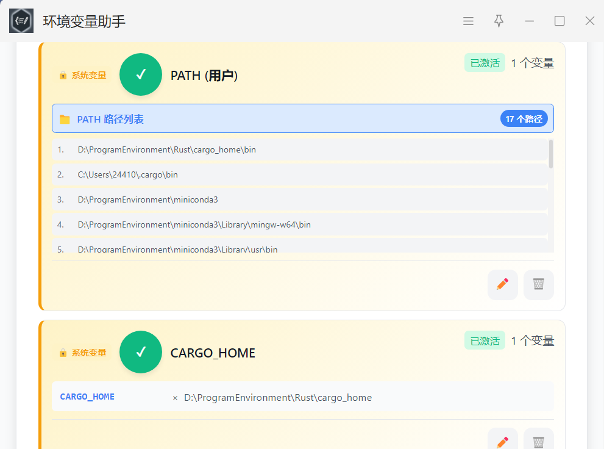The image size is (604, 449).
Task: Select path row Library\usr\bin
Action: click(300, 246)
